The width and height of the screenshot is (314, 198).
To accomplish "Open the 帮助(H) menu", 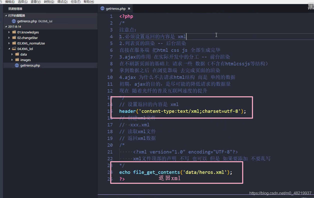I will [x=89, y=2].
